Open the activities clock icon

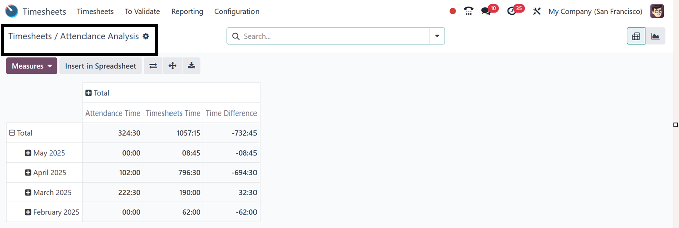click(x=512, y=11)
